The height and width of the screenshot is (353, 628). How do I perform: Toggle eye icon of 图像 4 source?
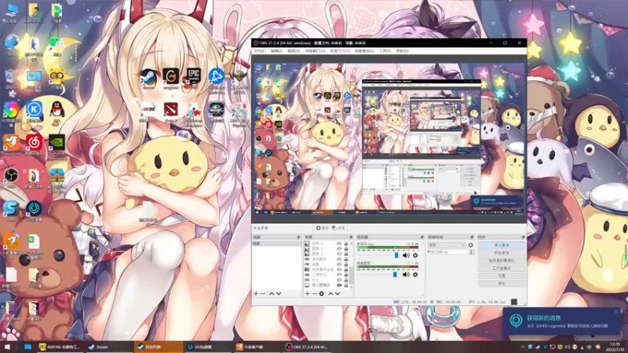point(339,243)
